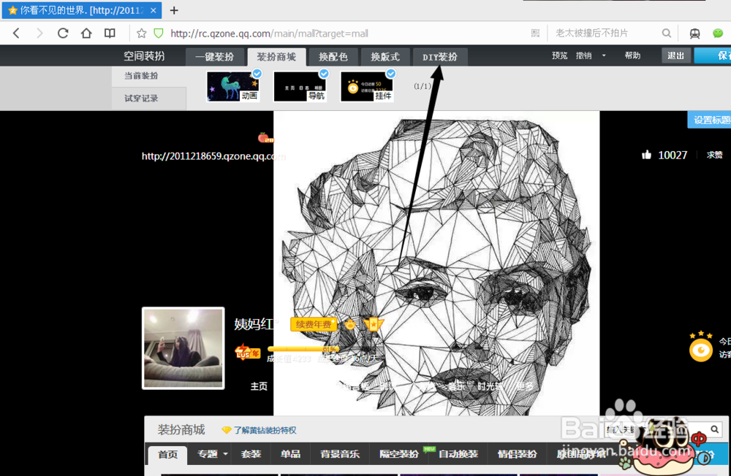Expand the 专题 dropdown arrow
Screen dimensions: 731x476
pos(226,453)
